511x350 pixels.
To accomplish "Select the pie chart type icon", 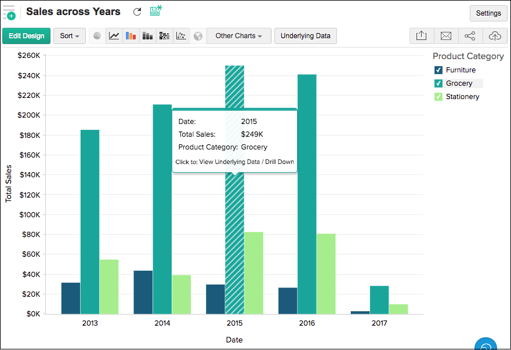I will tap(97, 36).
